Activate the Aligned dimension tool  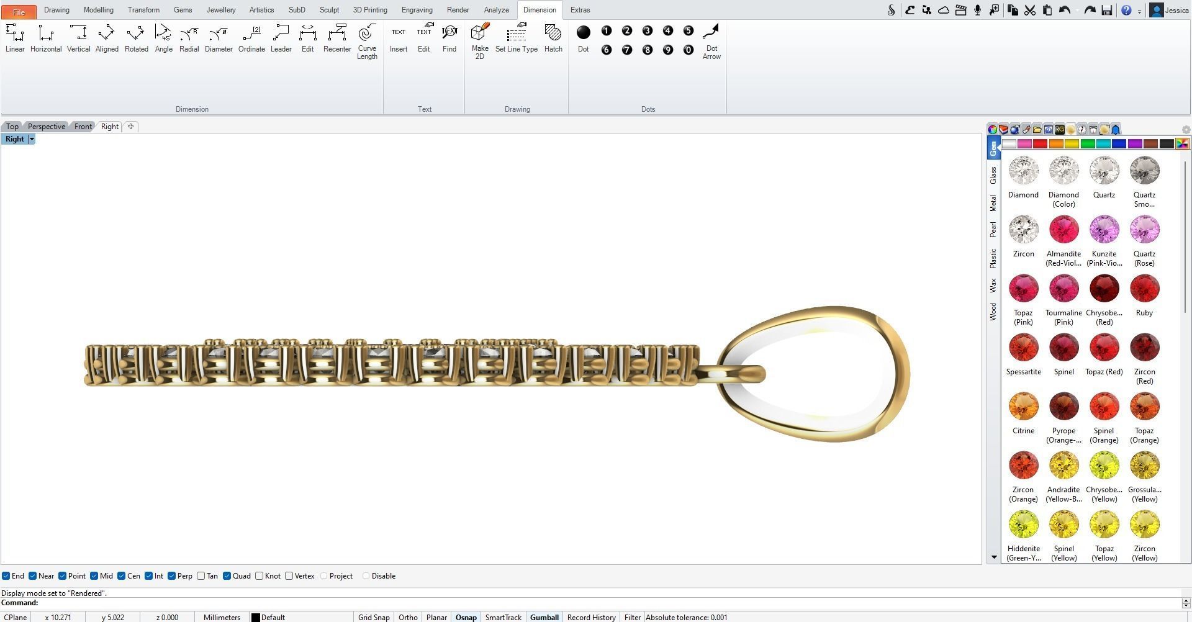[x=107, y=38]
